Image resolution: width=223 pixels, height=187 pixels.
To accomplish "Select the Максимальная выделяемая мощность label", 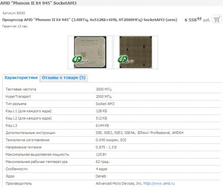I will [x=37, y=154].
